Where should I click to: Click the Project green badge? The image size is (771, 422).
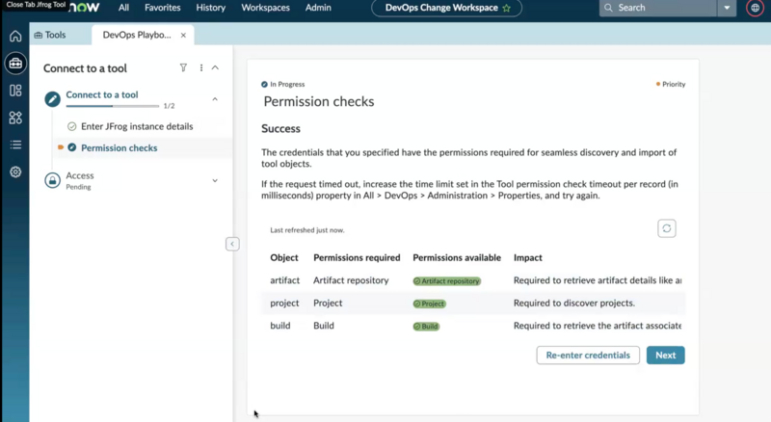point(429,303)
